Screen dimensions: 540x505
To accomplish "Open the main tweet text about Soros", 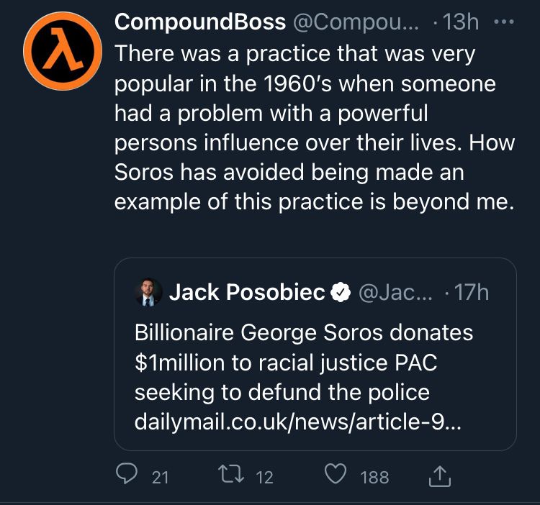I will point(315,128).
